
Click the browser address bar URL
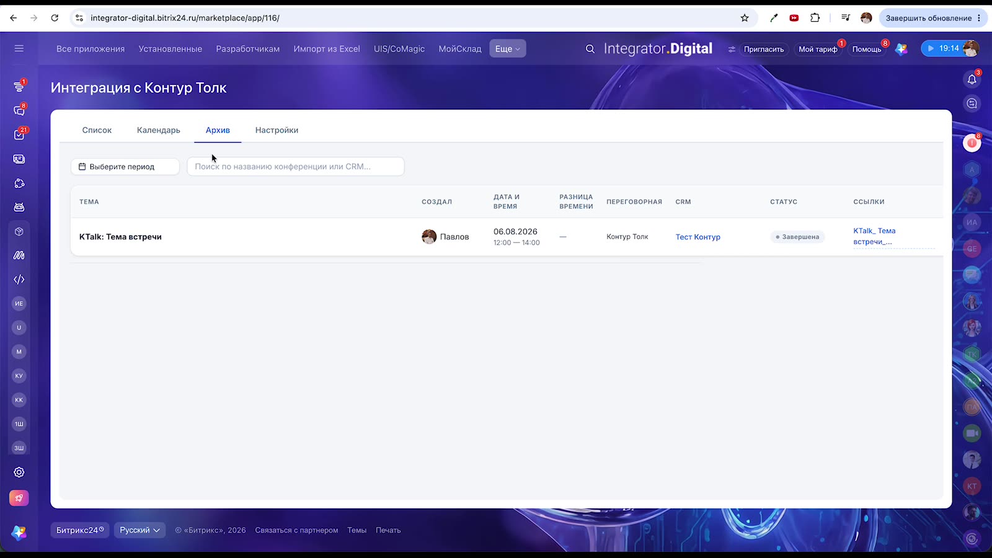(x=185, y=18)
